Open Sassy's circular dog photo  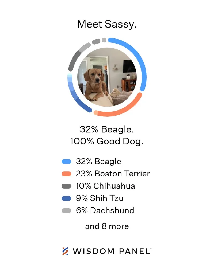107,77
